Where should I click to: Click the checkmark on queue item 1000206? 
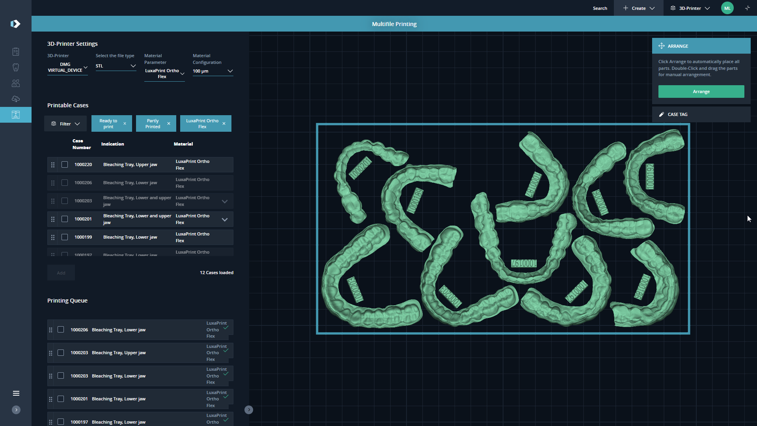226,328
